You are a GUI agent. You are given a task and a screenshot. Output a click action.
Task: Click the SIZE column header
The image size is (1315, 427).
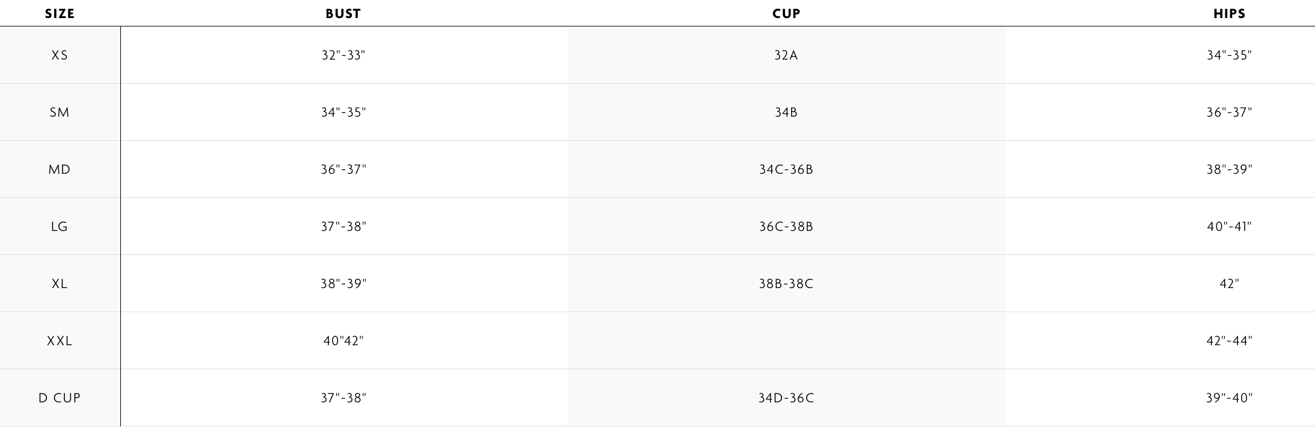coord(60,14)
